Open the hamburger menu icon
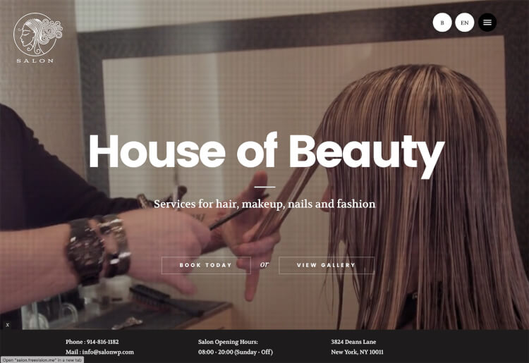 [487, 23]
